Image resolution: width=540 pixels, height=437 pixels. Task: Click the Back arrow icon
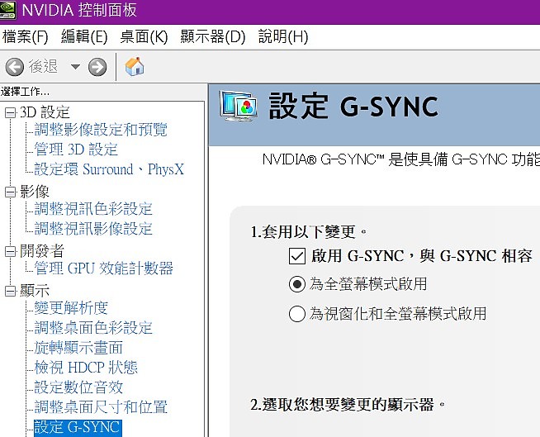tap(15, 67)
